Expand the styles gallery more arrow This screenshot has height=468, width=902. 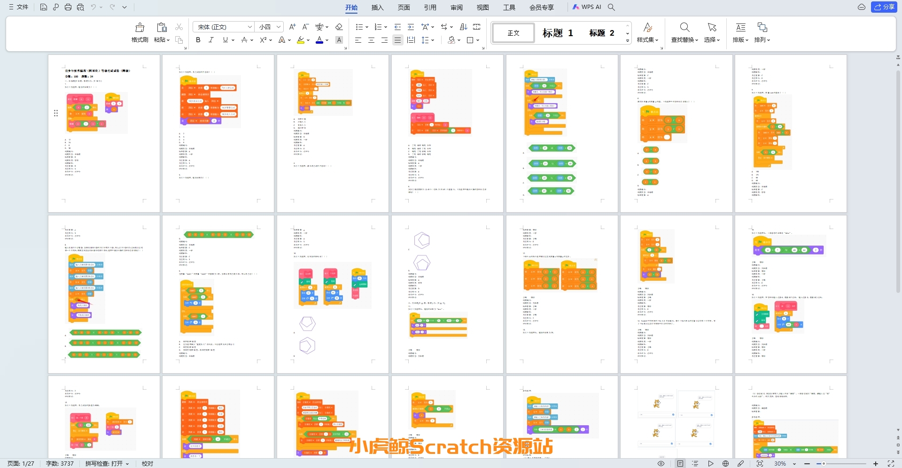tap(628, 41)
